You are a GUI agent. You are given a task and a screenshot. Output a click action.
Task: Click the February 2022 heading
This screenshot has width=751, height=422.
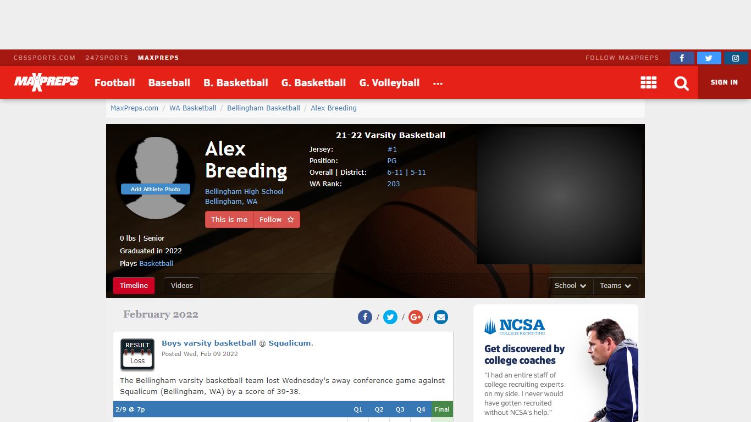click(x=161, y=315)
